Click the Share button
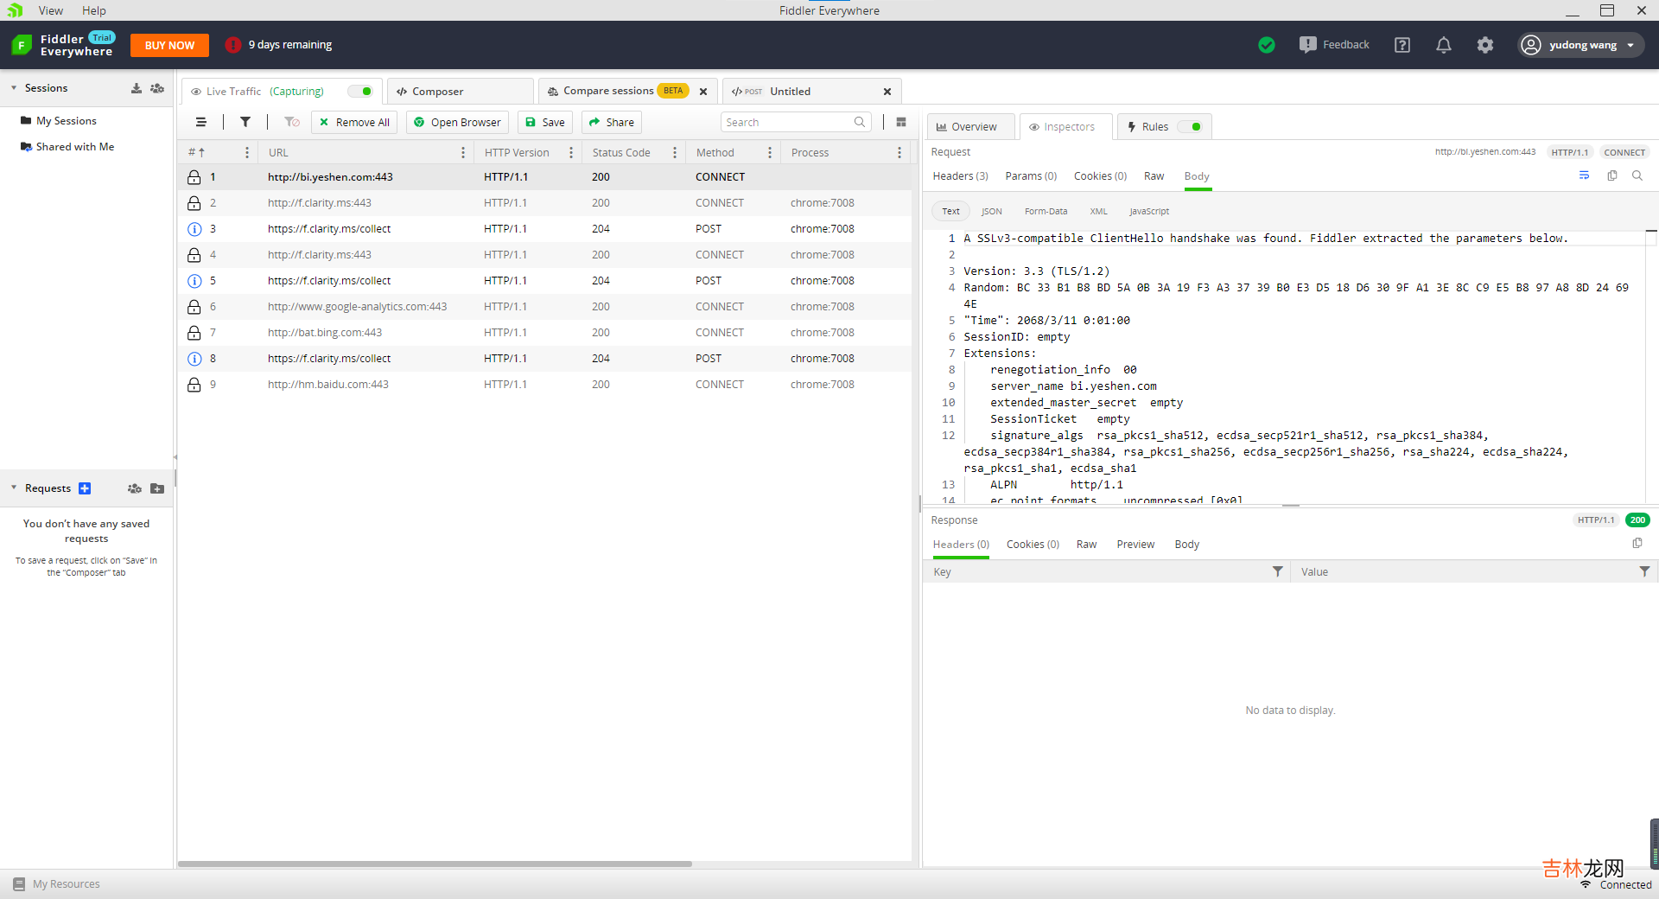Screen dimensions: 1659x899 tap(612, 122)
